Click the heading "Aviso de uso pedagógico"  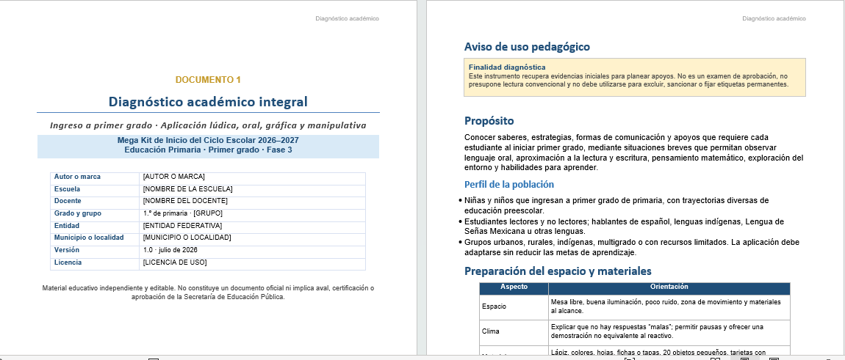tap(527, 47)
